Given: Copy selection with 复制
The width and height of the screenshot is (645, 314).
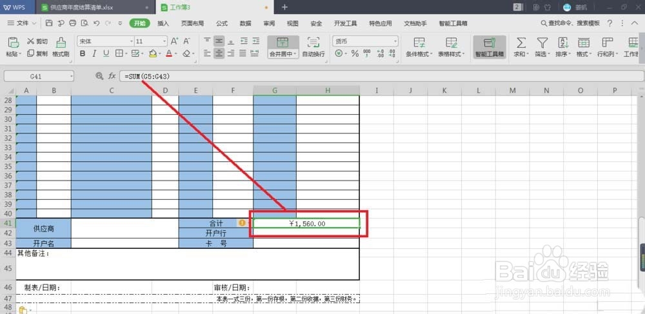Looking at the screenshot, I should tap(38, 54).
